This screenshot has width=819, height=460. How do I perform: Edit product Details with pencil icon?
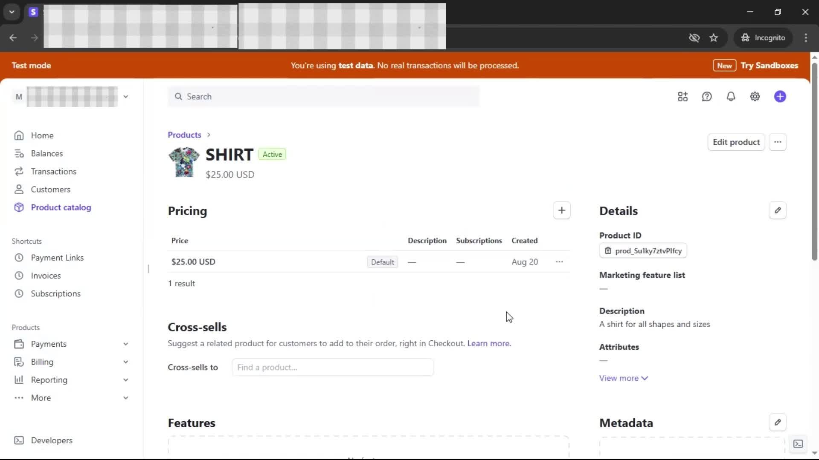[x=777, y=210]
